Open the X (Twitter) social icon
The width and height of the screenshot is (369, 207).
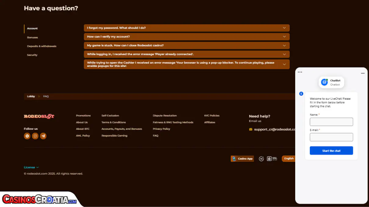(x=27, y=136)
